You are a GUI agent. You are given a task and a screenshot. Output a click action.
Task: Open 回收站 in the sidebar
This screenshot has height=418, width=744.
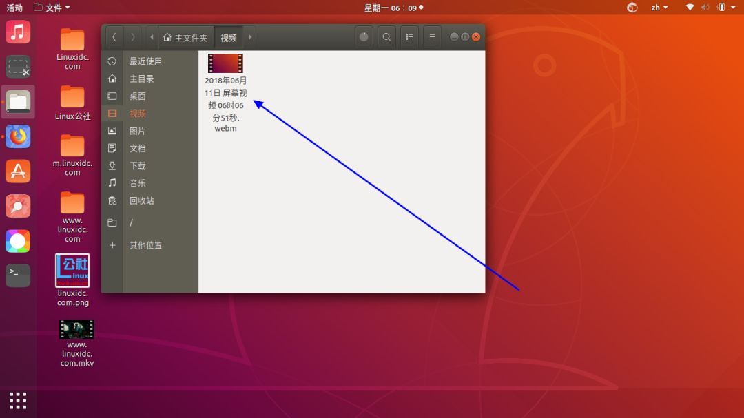141,200
